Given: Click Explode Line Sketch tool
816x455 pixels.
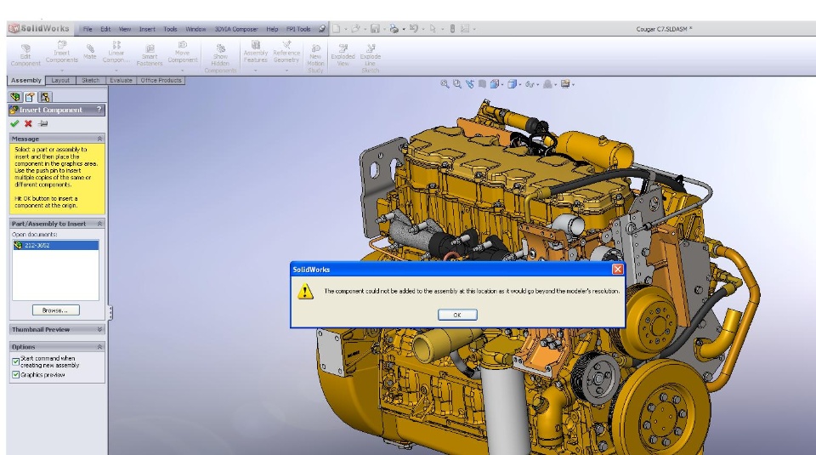Looking at the screenshot, I should tap(370, 59).
